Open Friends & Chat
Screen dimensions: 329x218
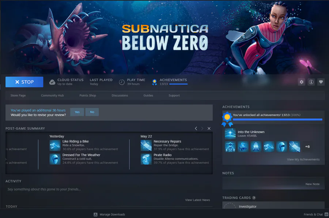[x=313, y=214]
